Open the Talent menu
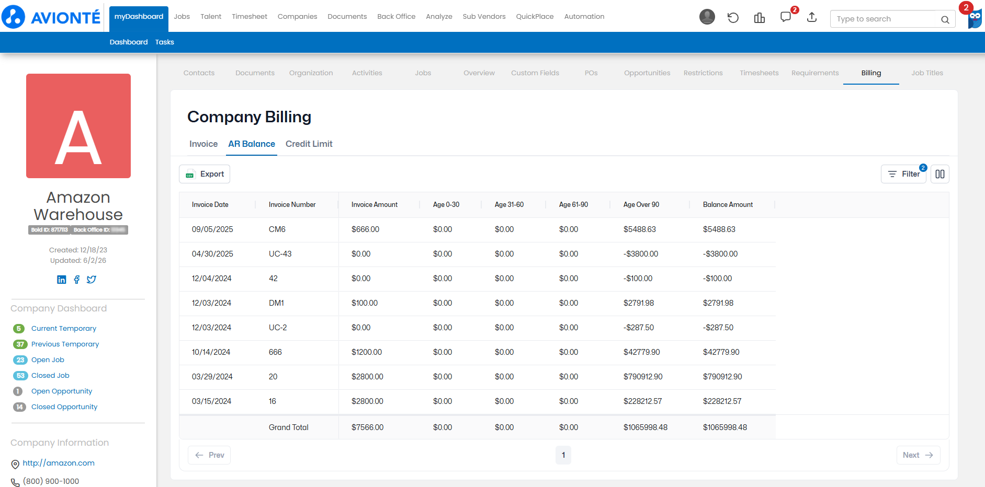 pyautogui.click(x=211, y=17)
